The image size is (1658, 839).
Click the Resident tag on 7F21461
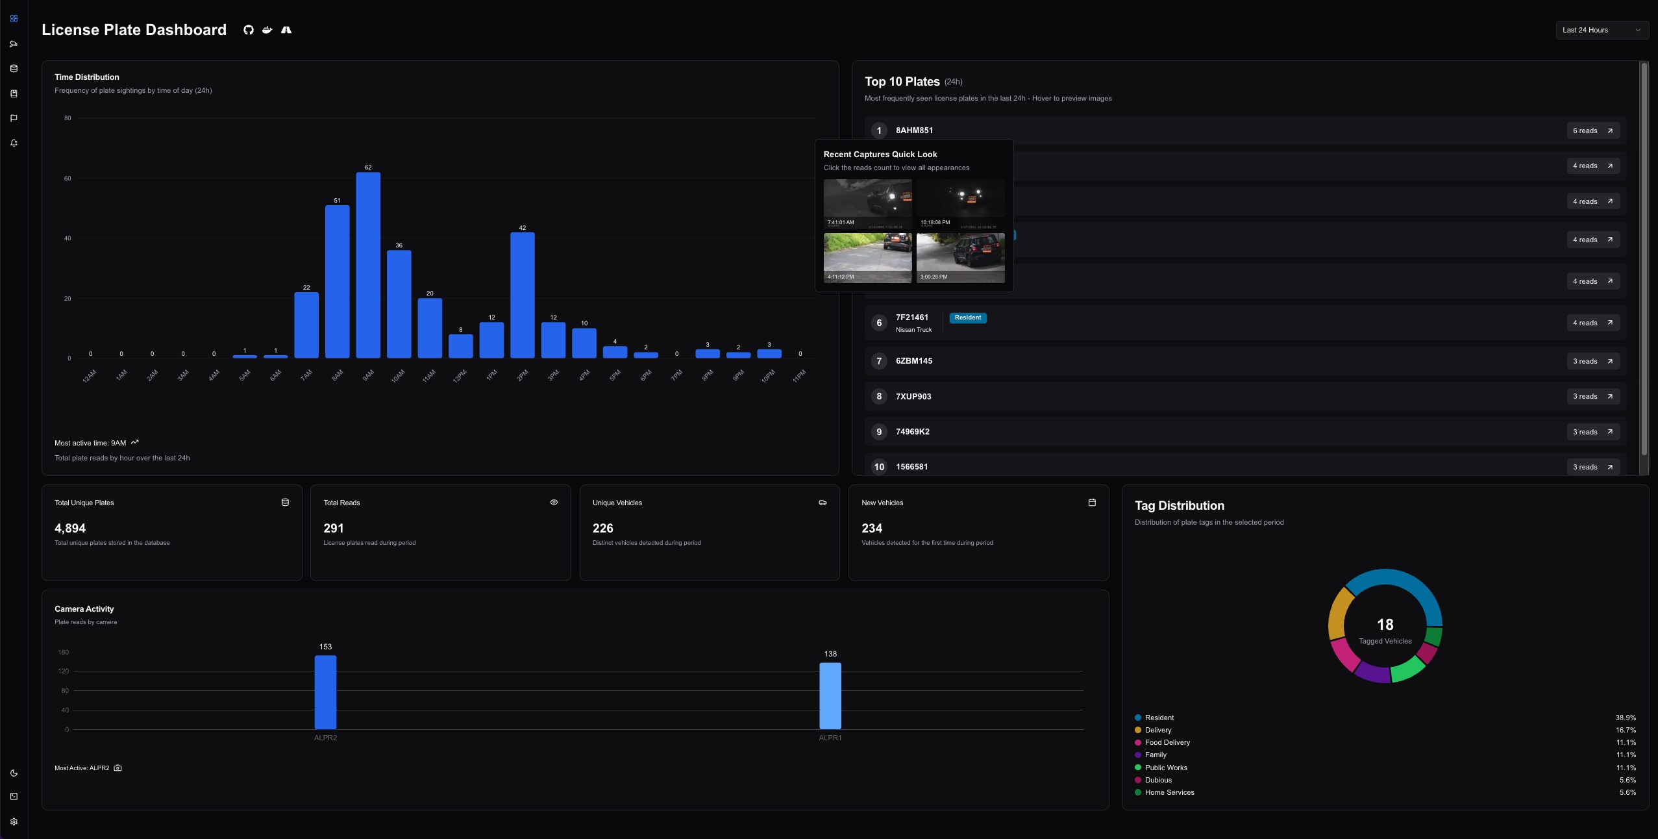967,318
